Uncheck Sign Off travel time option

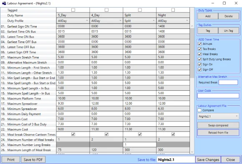click(x=199, y=69)
